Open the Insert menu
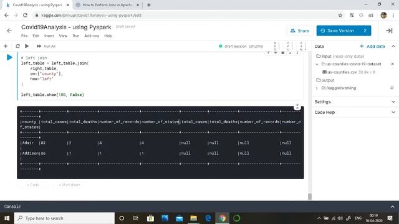 click(x=49, y=36)
